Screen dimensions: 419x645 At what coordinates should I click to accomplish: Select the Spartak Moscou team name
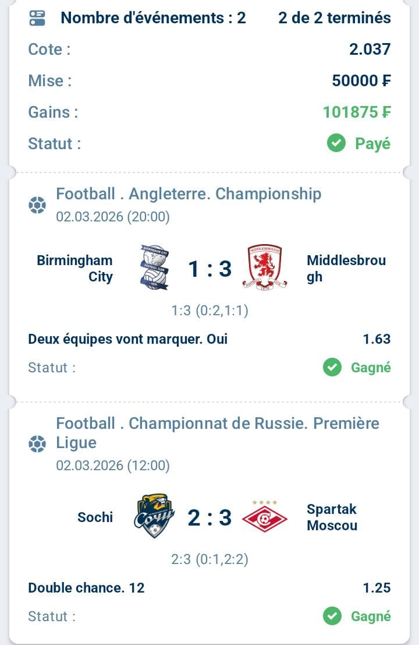(332, 517)
